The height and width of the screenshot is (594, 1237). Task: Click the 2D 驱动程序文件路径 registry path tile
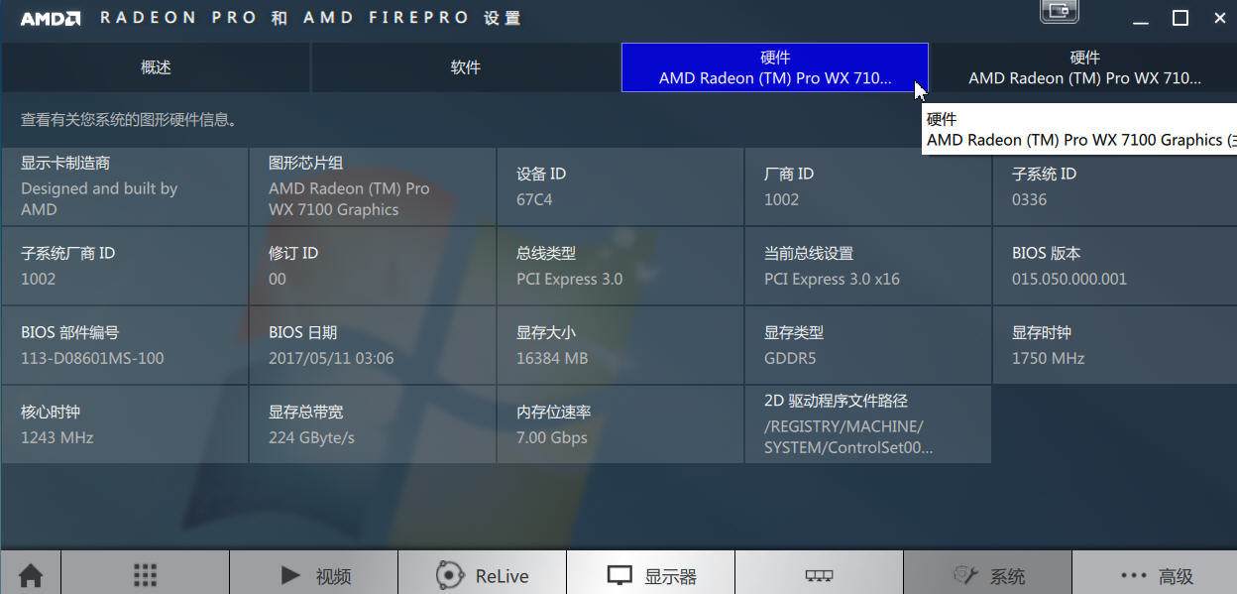pos(867,424)
